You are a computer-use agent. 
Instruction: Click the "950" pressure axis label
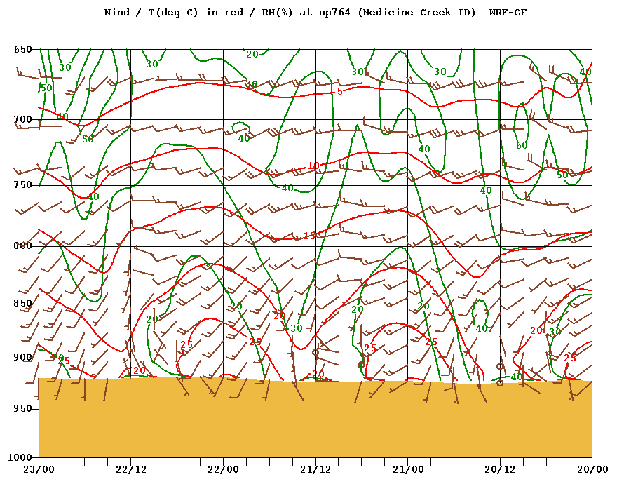[x=23, y=409]
